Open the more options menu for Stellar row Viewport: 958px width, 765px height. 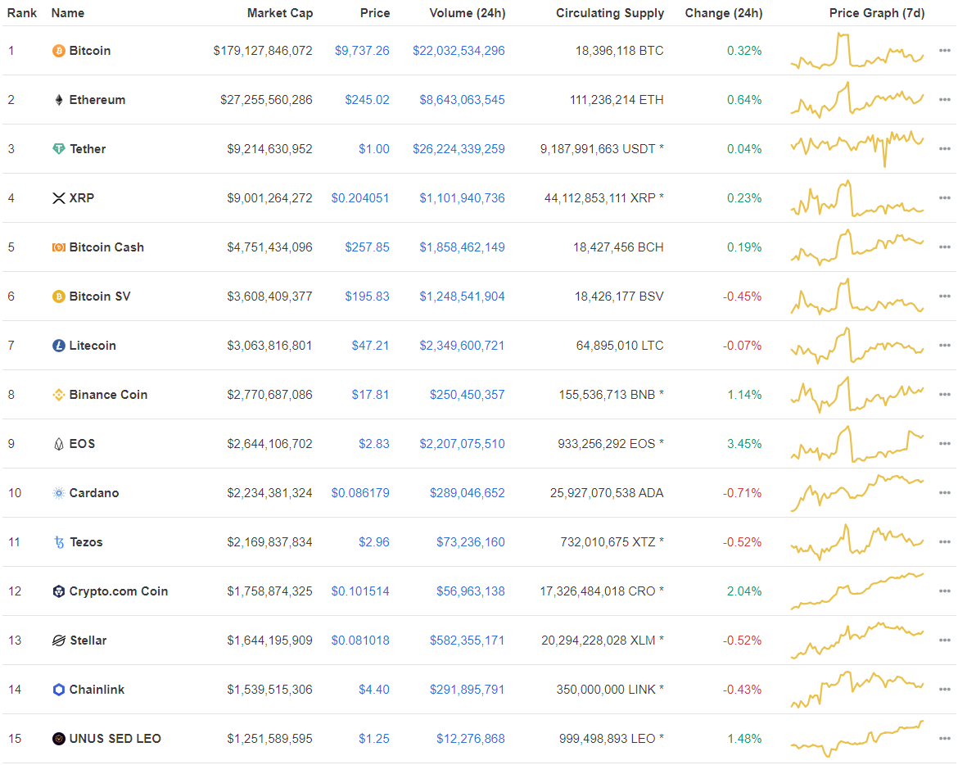click(x=945, y=641)
